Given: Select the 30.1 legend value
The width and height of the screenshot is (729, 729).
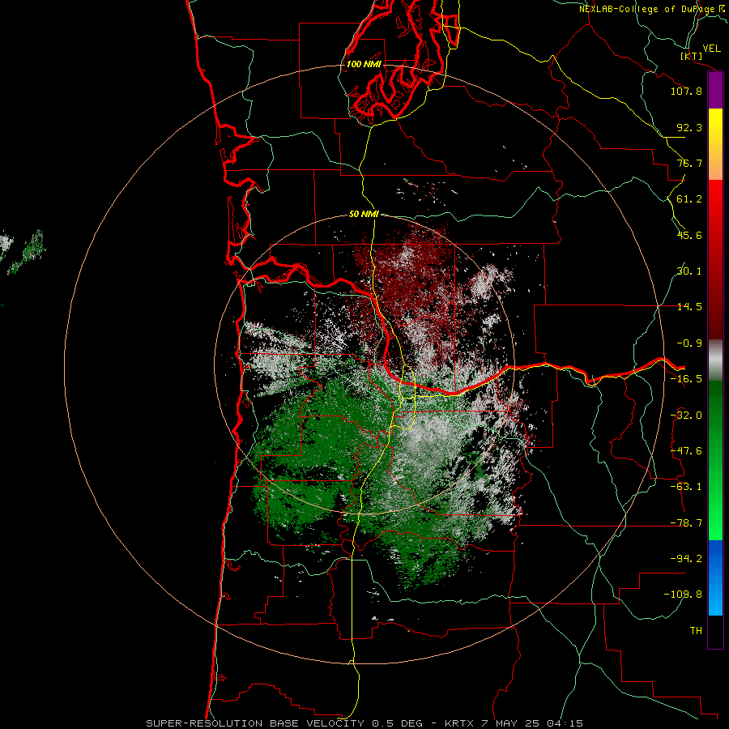Looking at the screenshot, I should (689, 271).
